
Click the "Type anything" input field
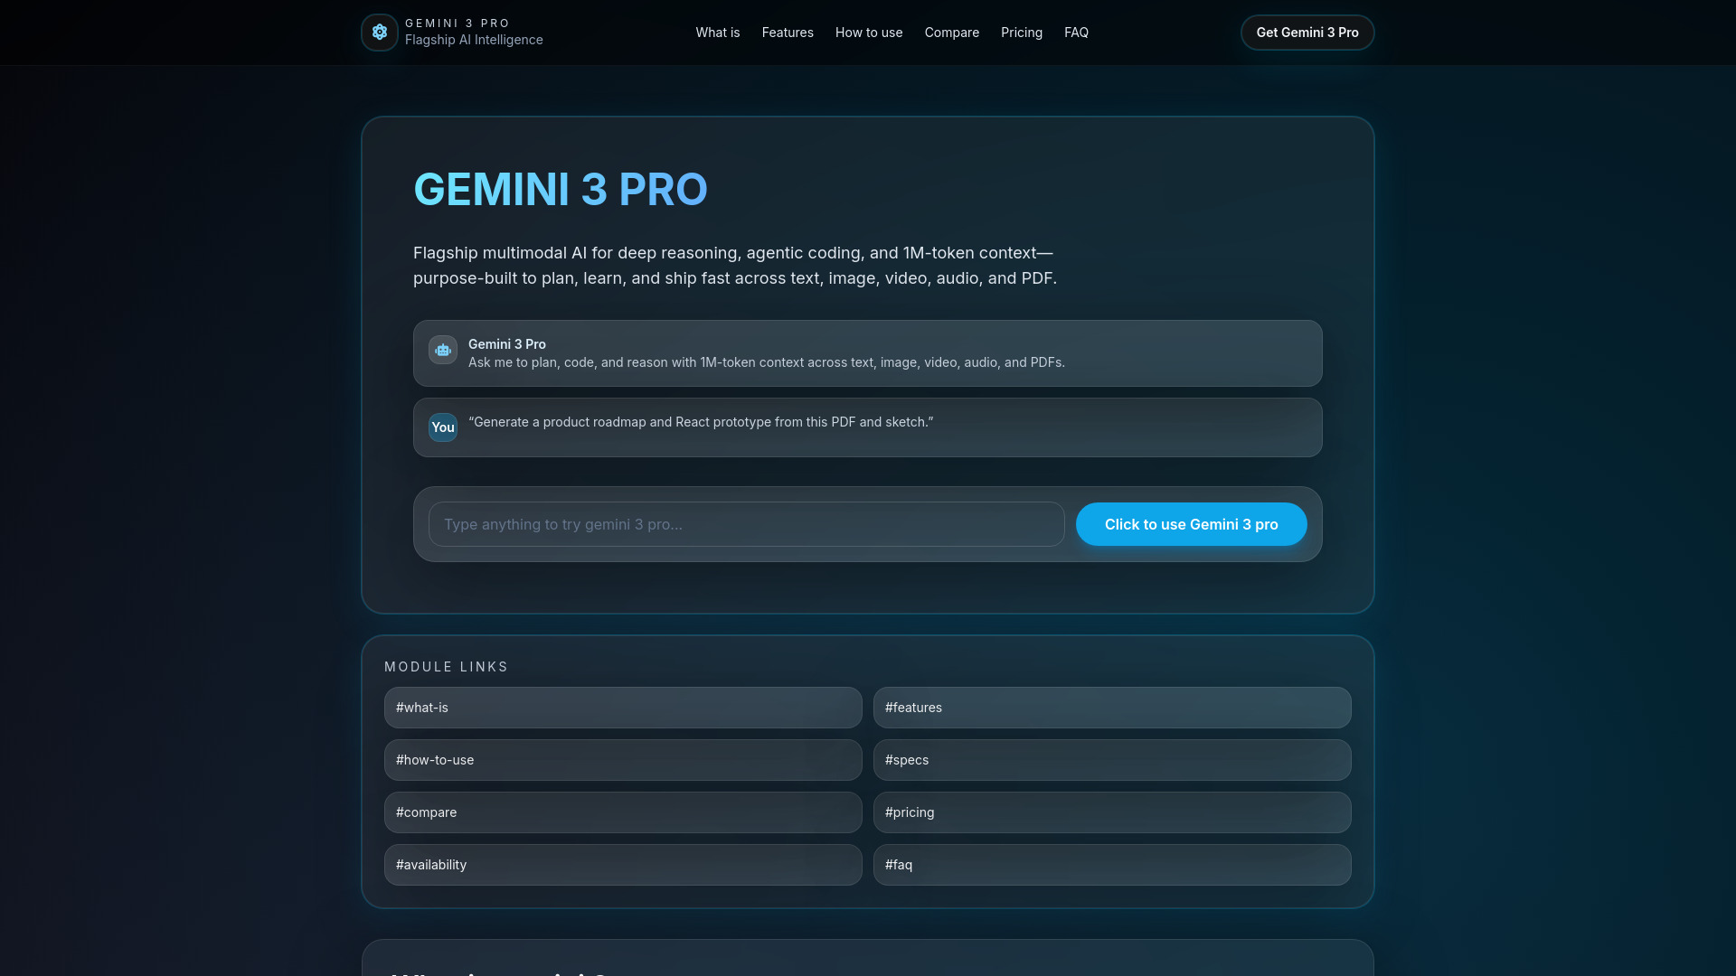746,524
